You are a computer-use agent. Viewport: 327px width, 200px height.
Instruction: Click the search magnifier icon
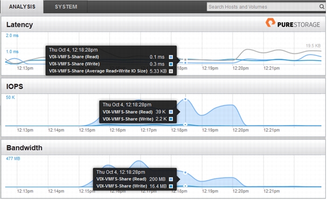tap(322, 6)
